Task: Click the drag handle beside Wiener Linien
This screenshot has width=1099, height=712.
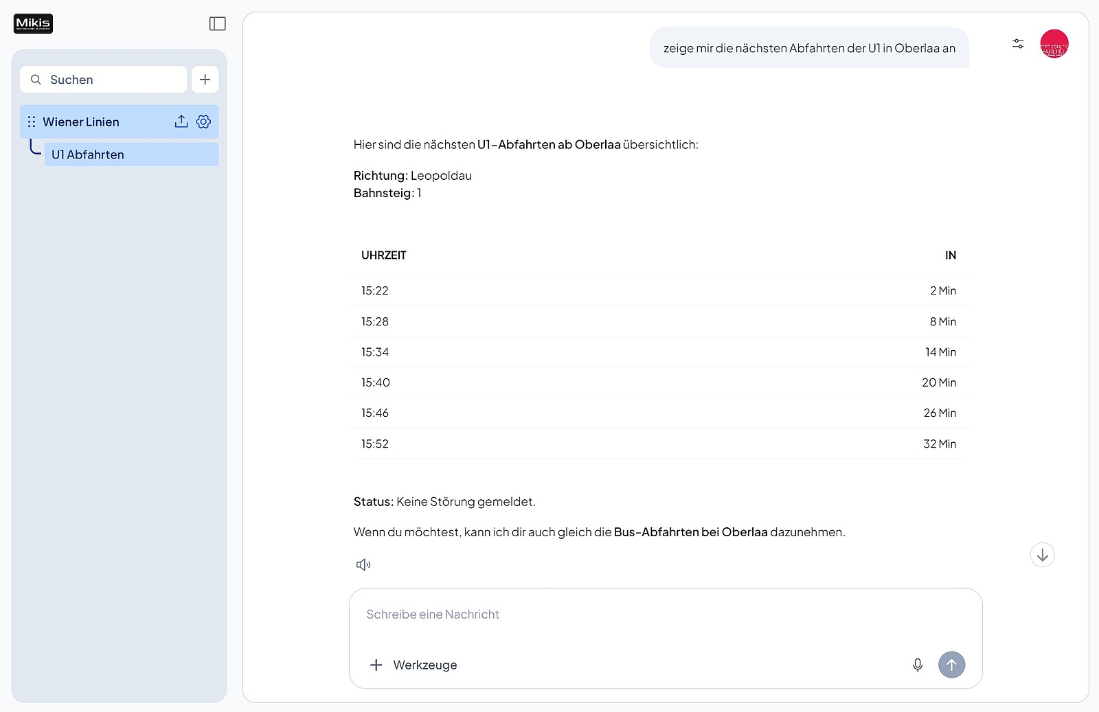Action: point(32,122)
